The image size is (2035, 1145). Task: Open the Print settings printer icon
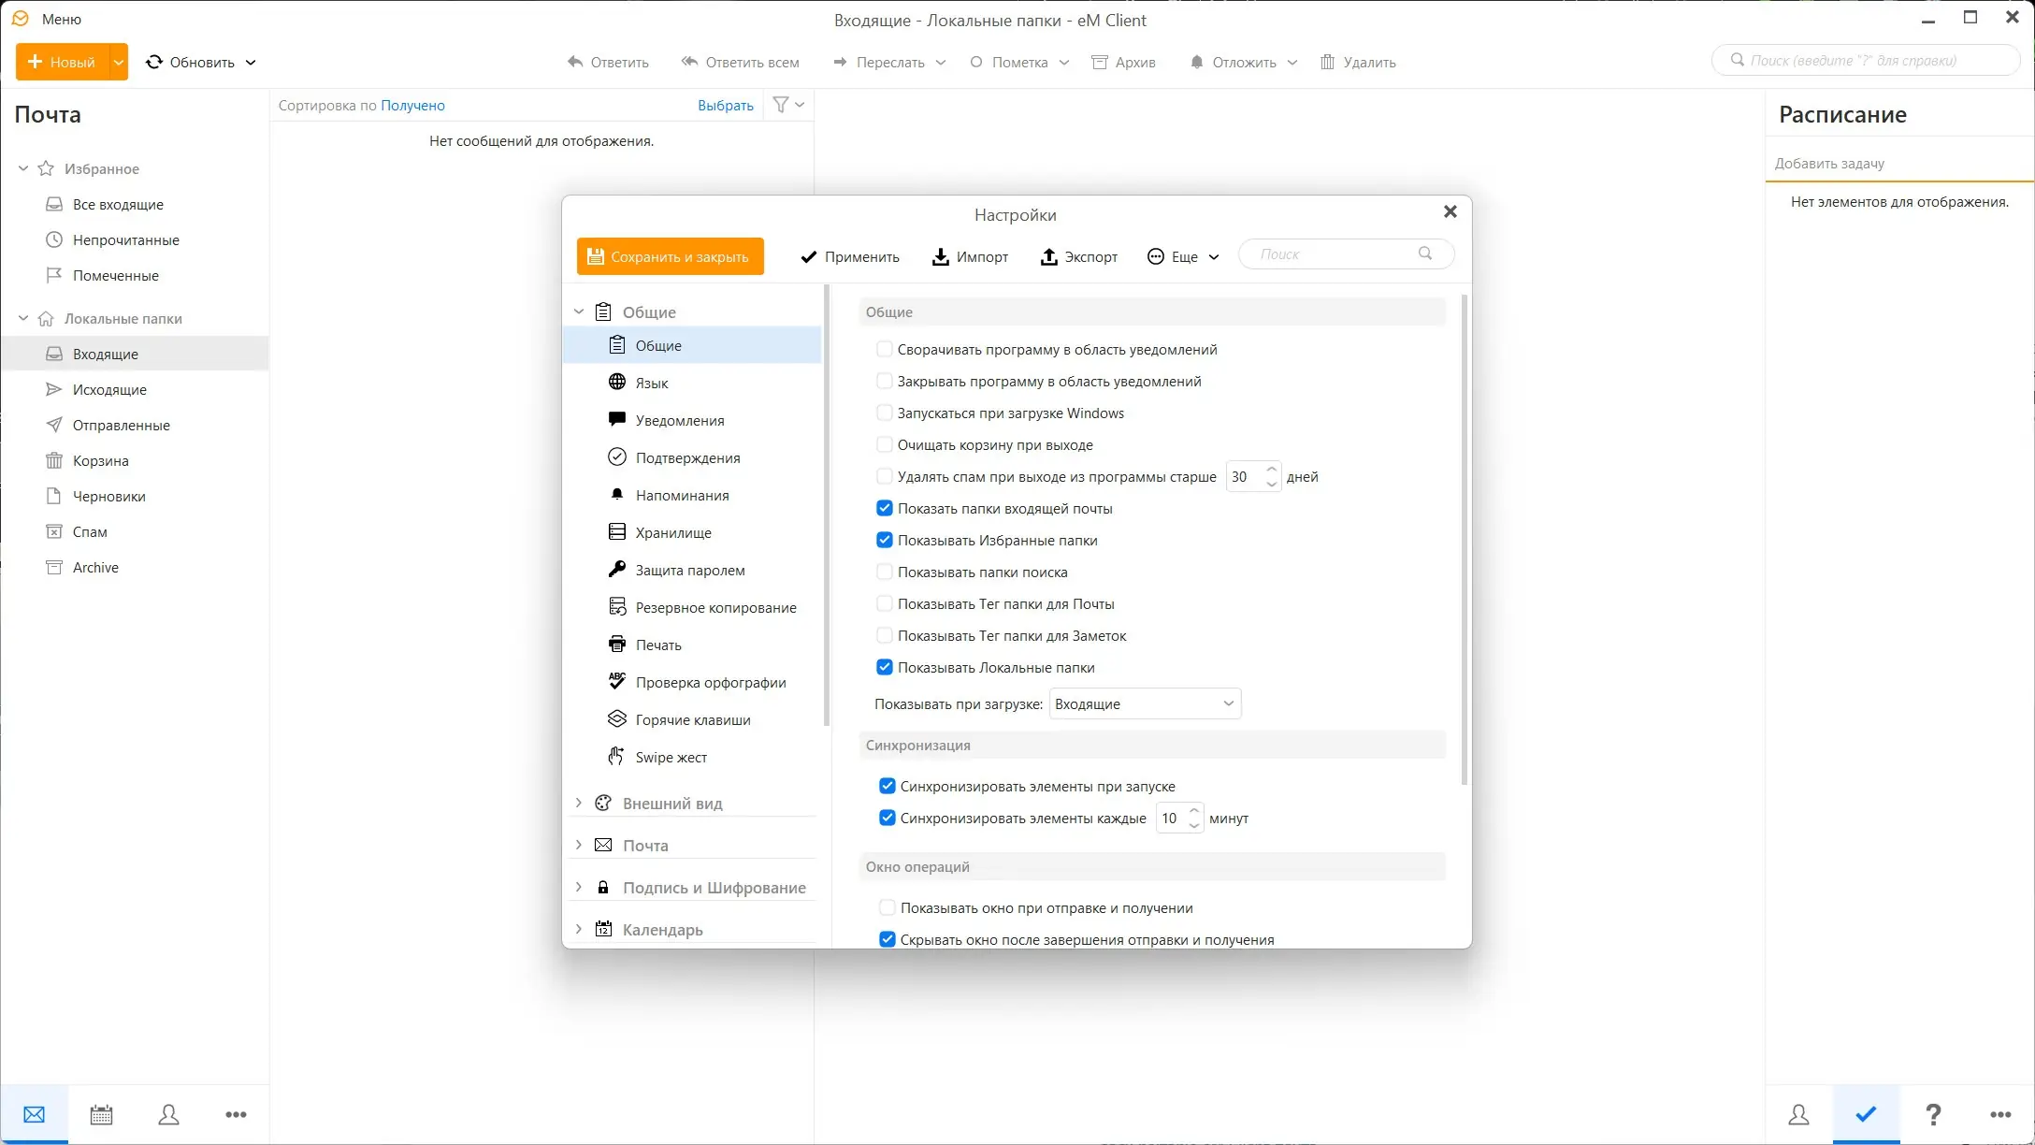pos(617,645)
